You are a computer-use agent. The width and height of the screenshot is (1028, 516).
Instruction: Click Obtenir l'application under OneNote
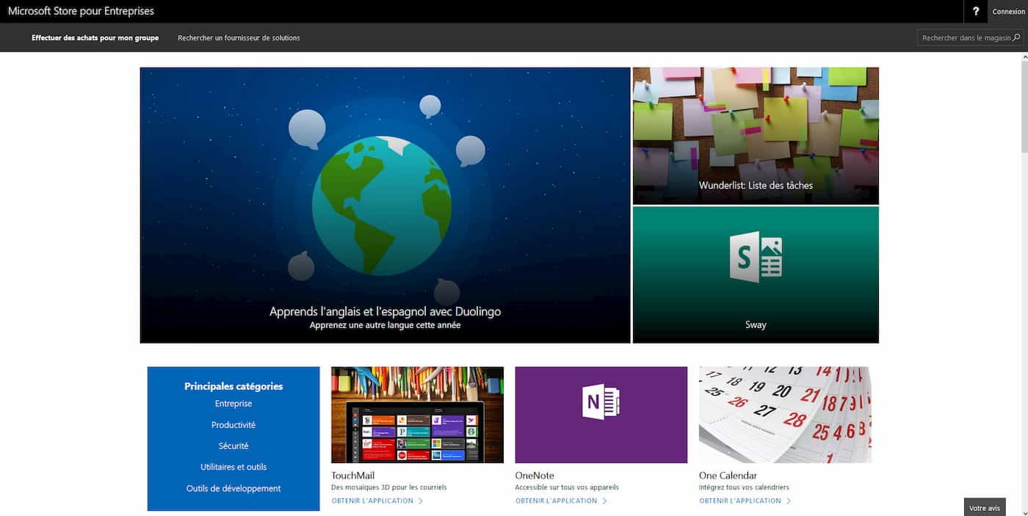click(556, 501)
